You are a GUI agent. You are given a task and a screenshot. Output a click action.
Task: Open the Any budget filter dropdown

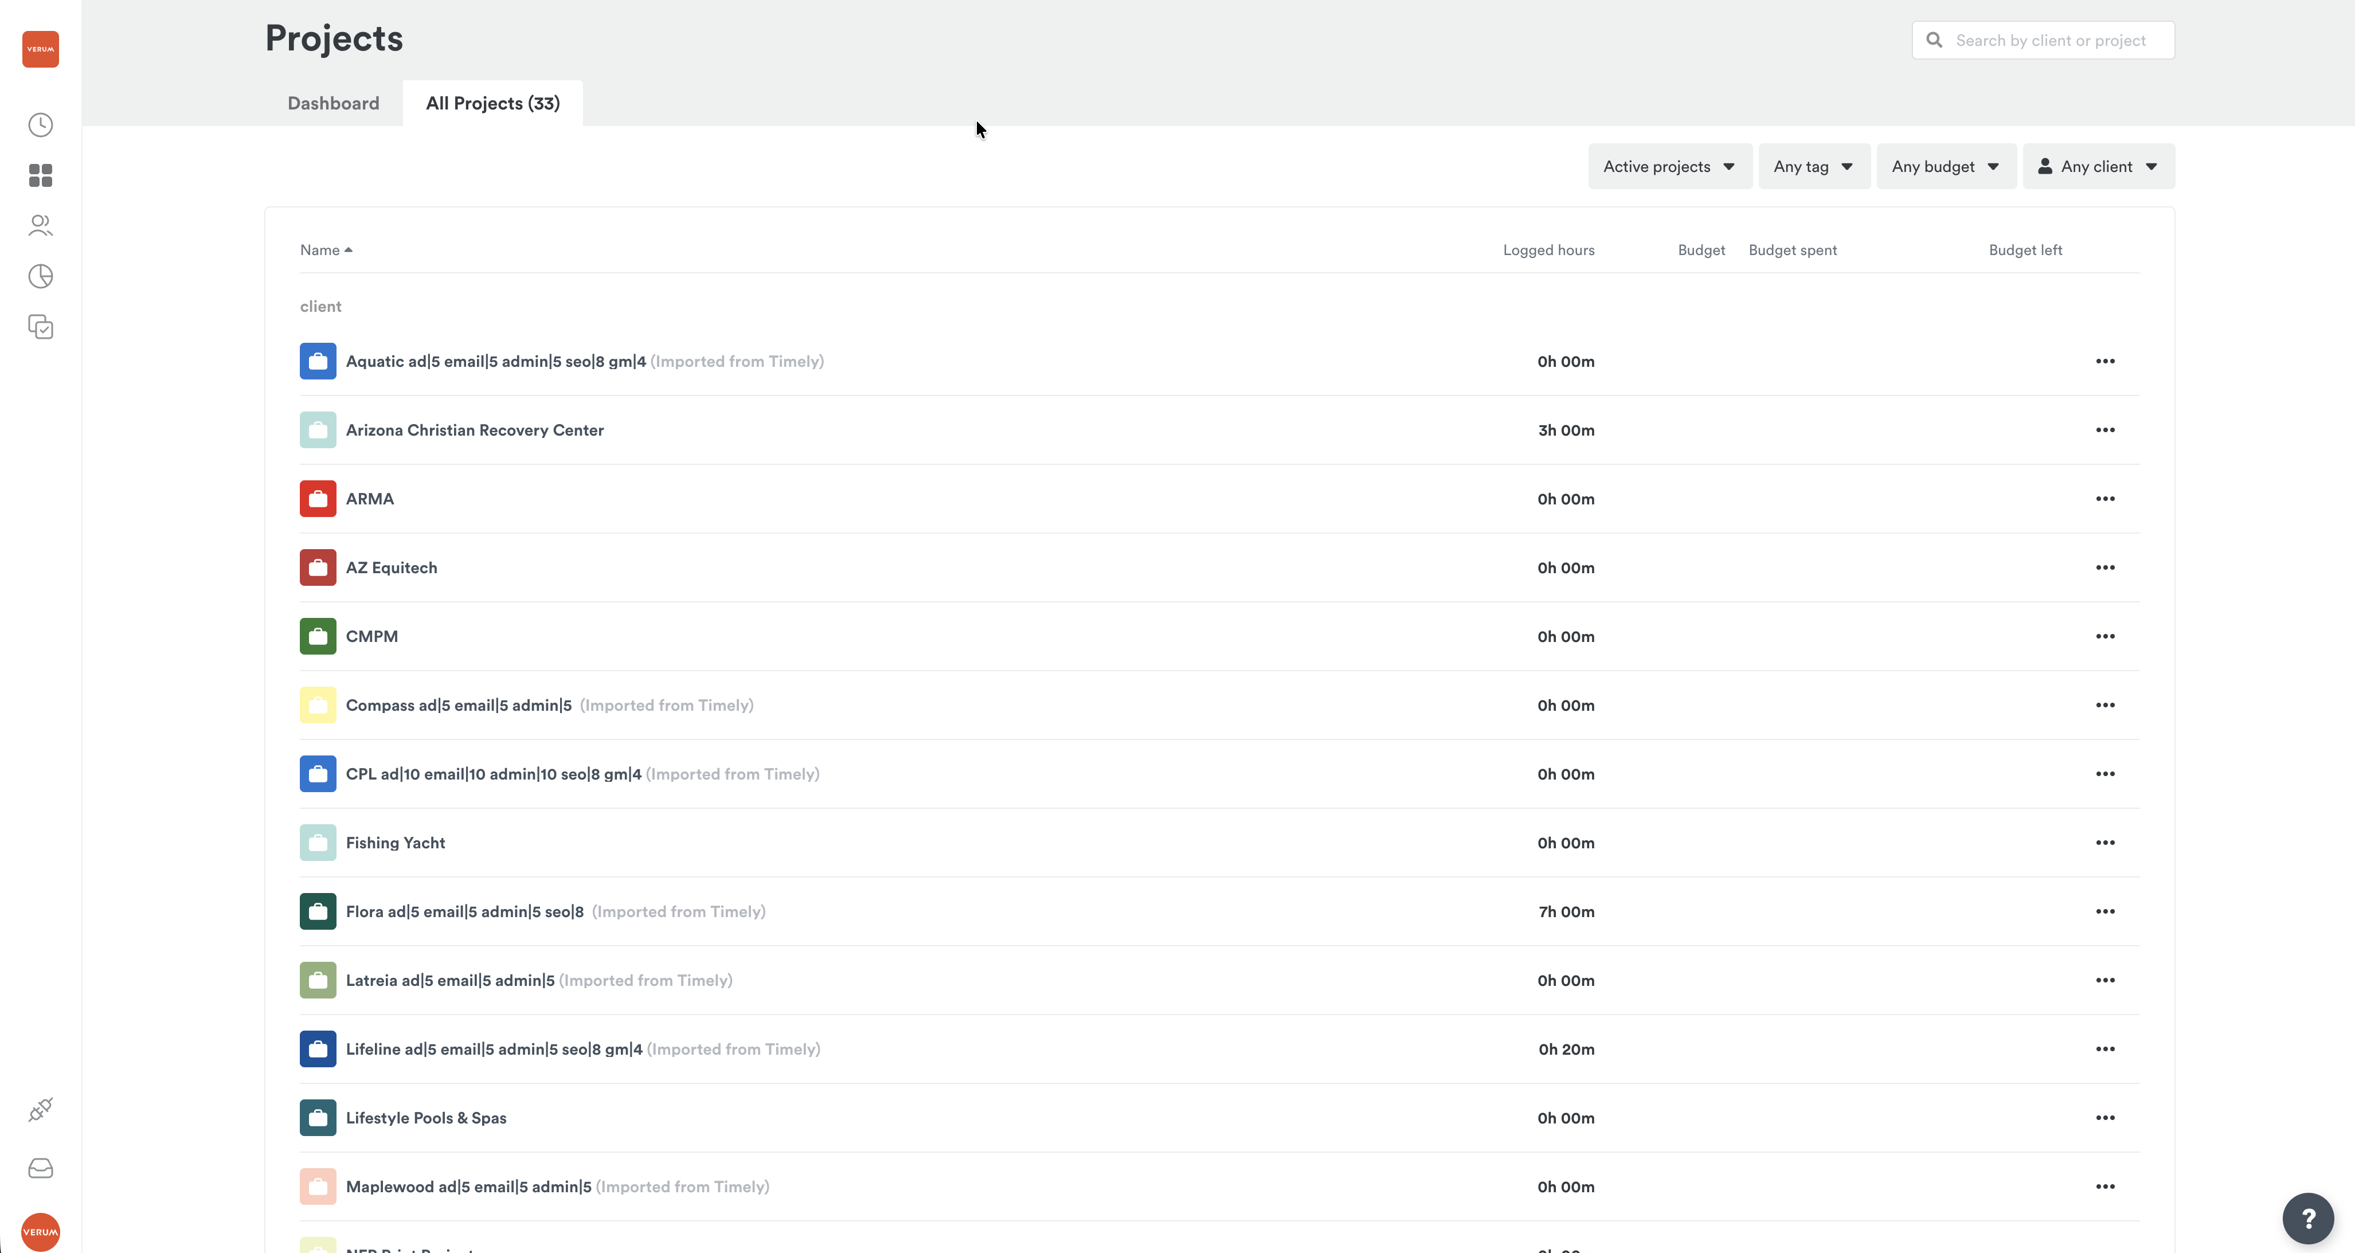[x=1946, y=166]
